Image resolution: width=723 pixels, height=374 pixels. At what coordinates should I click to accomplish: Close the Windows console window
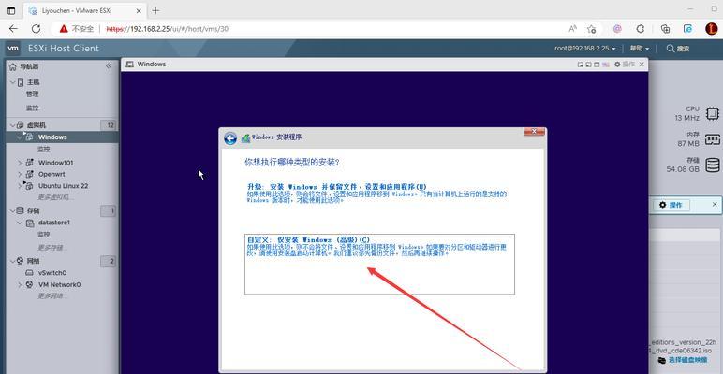(642, 65)
